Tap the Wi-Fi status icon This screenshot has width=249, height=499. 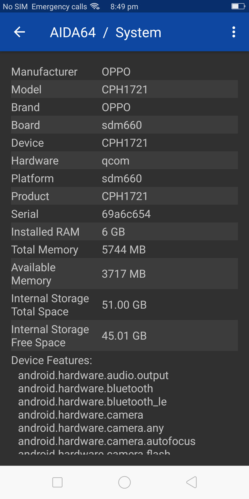pyautogui.click(x=95, y=6)
